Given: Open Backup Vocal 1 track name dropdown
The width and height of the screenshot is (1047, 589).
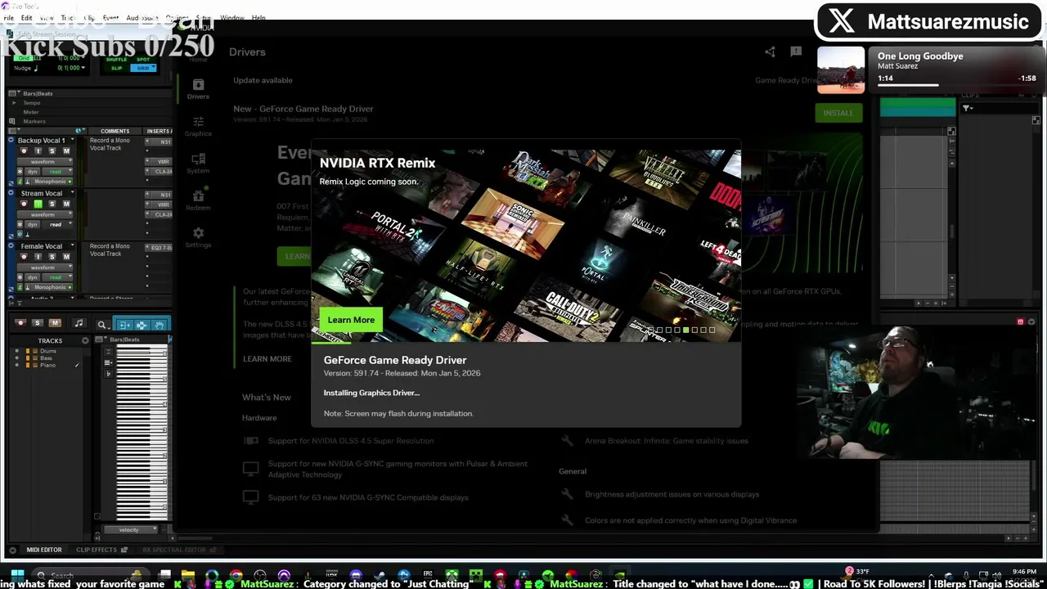Looking at the screenshot, I should tap(72, 140).
